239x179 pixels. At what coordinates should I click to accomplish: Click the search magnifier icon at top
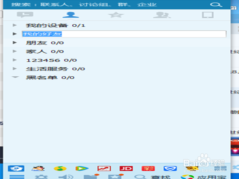216,4
